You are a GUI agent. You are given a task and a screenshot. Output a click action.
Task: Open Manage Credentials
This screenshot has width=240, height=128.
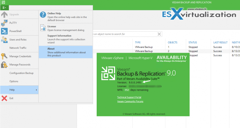tap(19, 56)
